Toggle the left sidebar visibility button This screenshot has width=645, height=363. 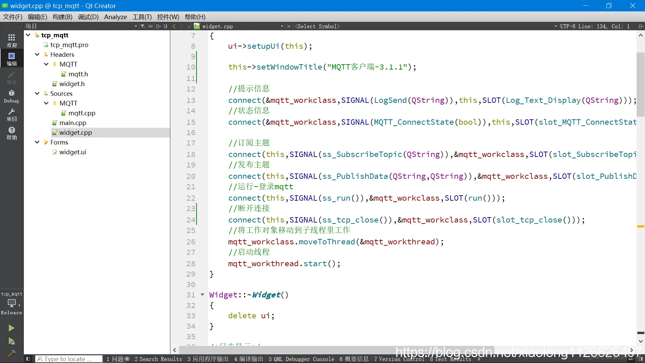click(28, 359)
